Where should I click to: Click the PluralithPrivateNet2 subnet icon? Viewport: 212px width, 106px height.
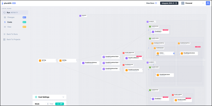(150, 38)
